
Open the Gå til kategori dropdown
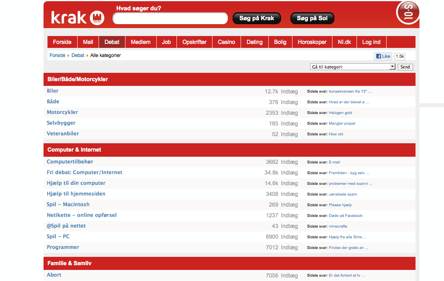coord(353,67)
